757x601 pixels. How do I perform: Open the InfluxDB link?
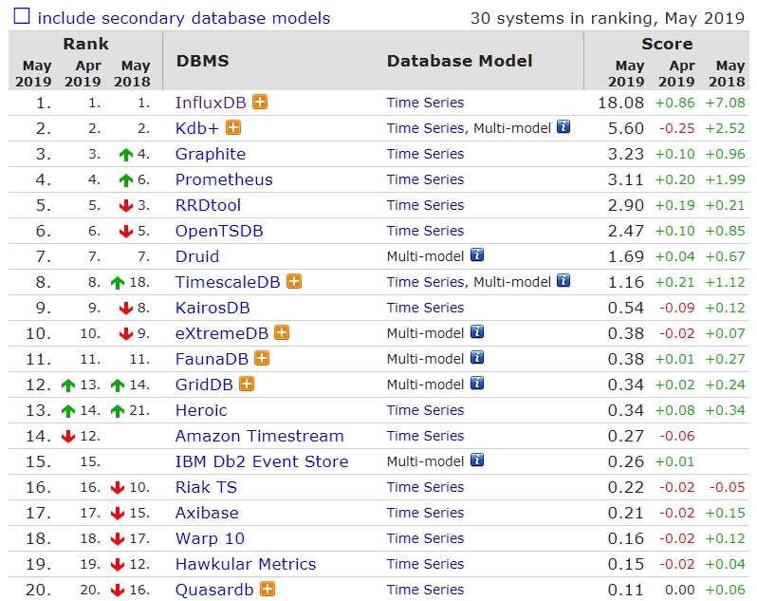[211, 103]
